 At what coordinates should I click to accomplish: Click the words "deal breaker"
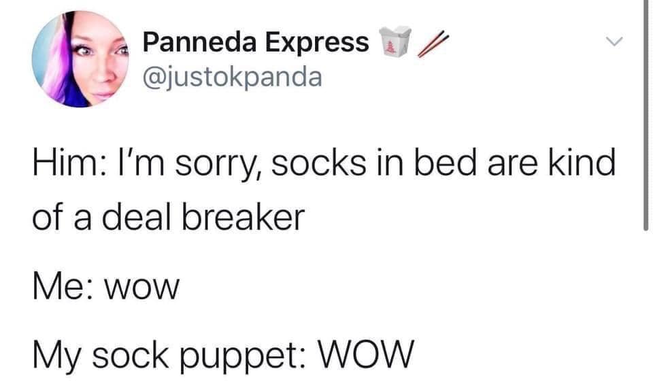[x=203, y=218]
